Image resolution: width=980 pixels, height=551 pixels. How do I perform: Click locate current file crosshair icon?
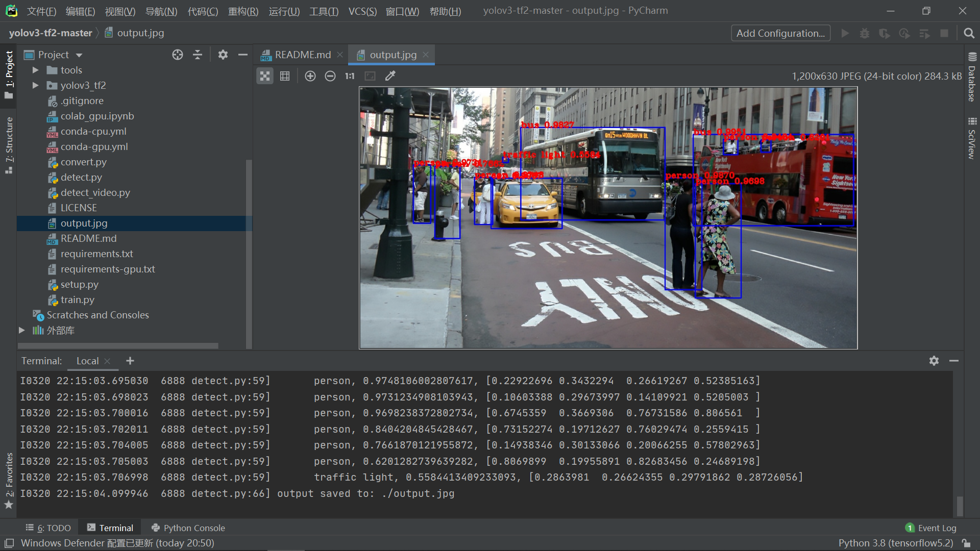(x=177, y=55)
